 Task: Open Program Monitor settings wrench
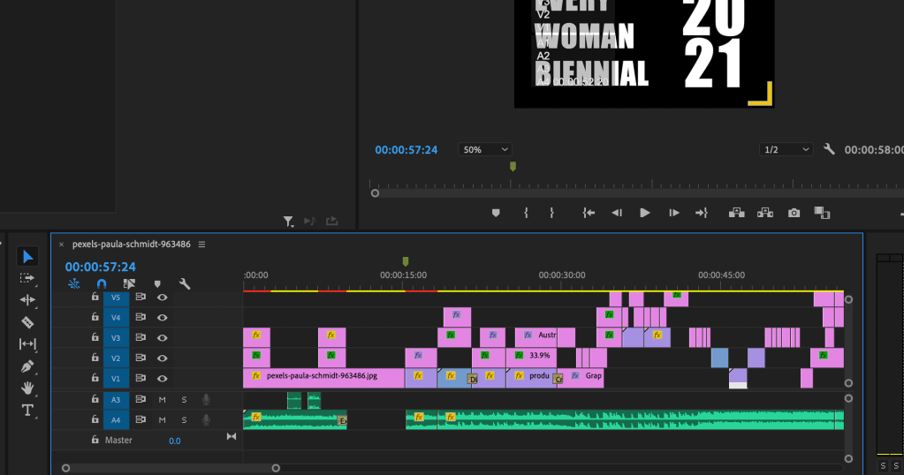coord(829,149)
